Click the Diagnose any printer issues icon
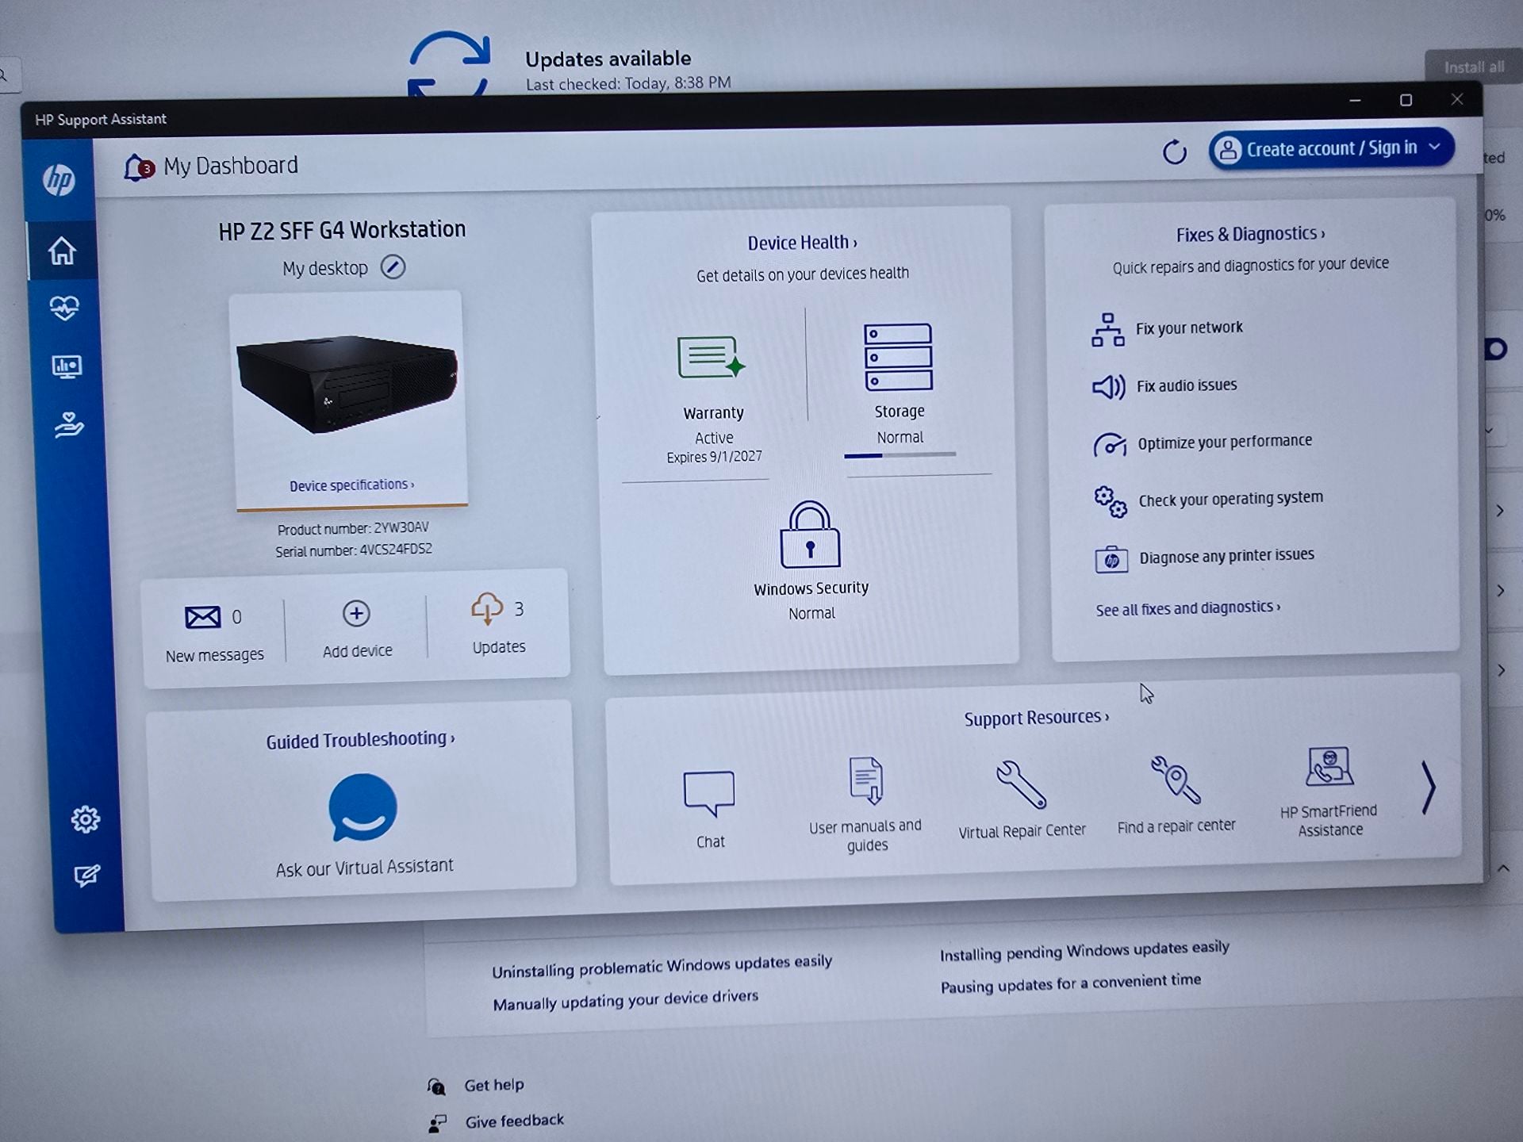This screenshot has width=1523, height=1142. point(1111,559)
